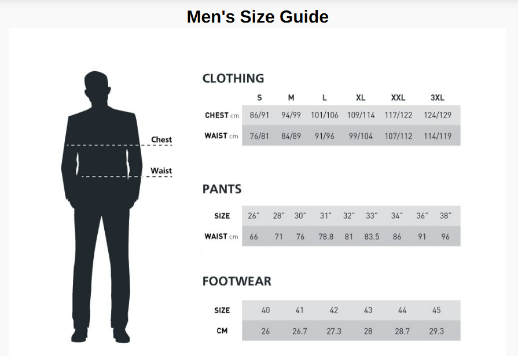
Task: Click the CHEST cm row label
Action: [222, 115]
